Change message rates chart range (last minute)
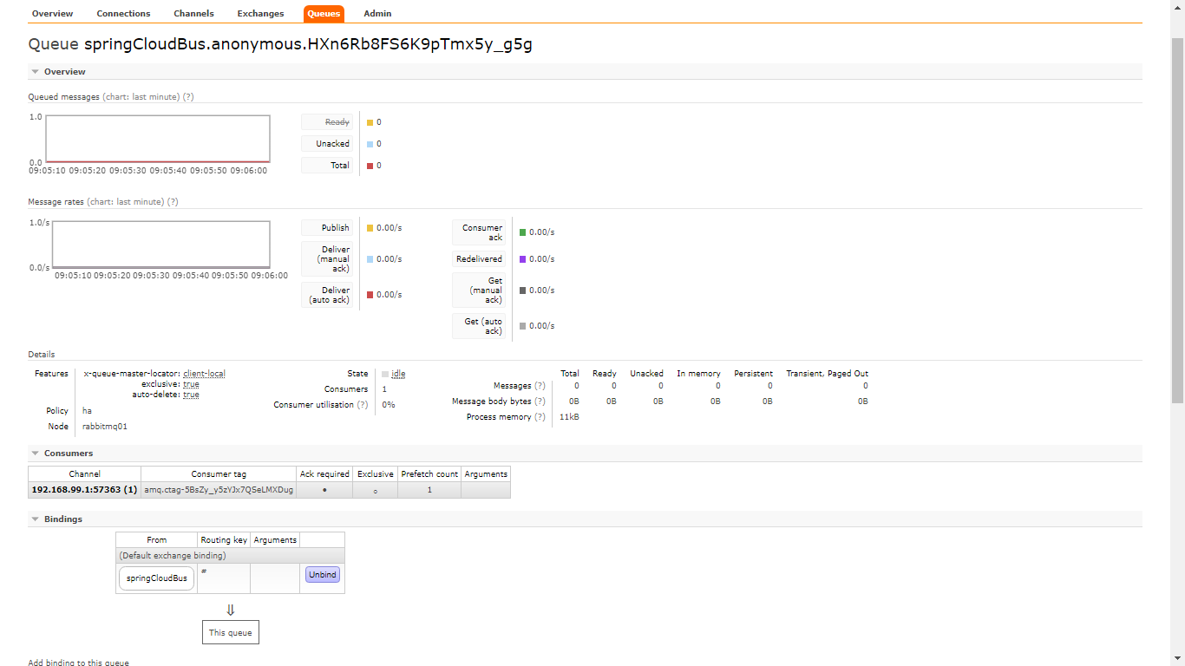The height and width of the screenshot is (666, 1185). coord(125,202)
